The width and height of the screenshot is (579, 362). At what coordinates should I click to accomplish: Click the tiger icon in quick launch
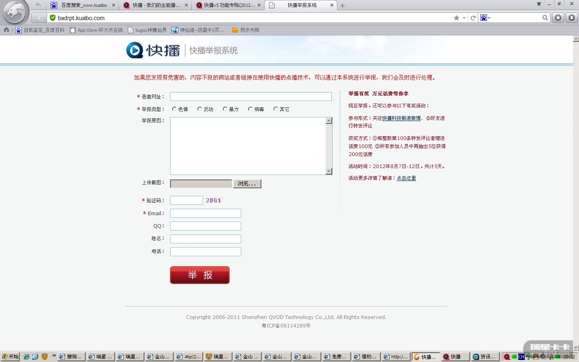tap(45, 357)
